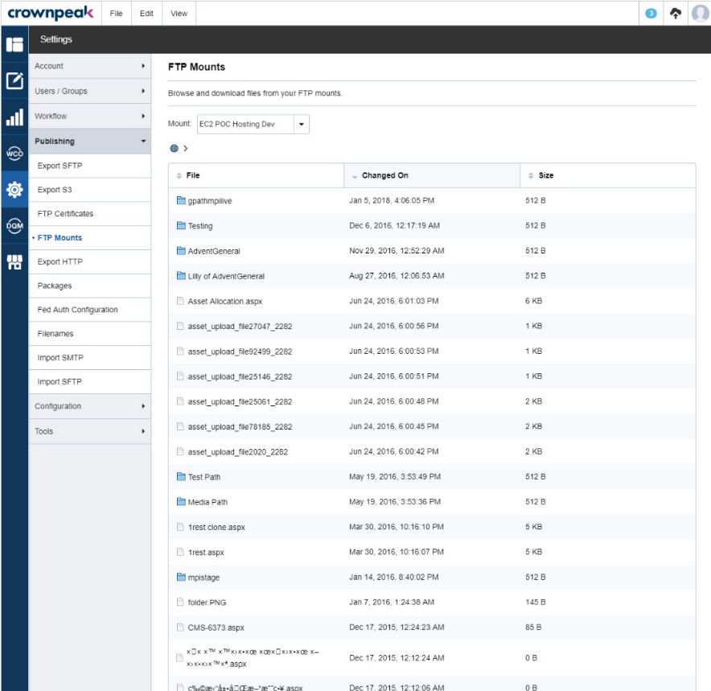Click the edit pencil sidebar icon
Screen dimensions: 711x691
[14, 80]
